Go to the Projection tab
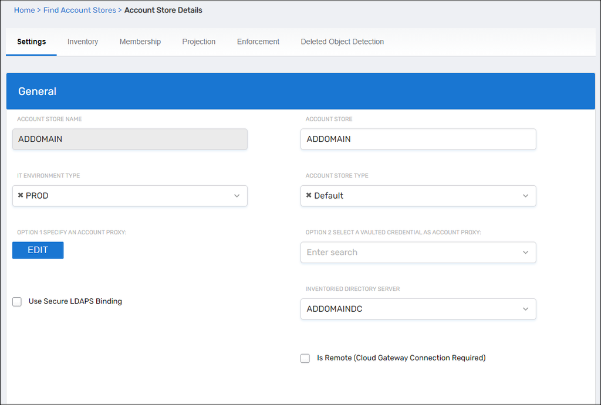 tap(199, 42)
